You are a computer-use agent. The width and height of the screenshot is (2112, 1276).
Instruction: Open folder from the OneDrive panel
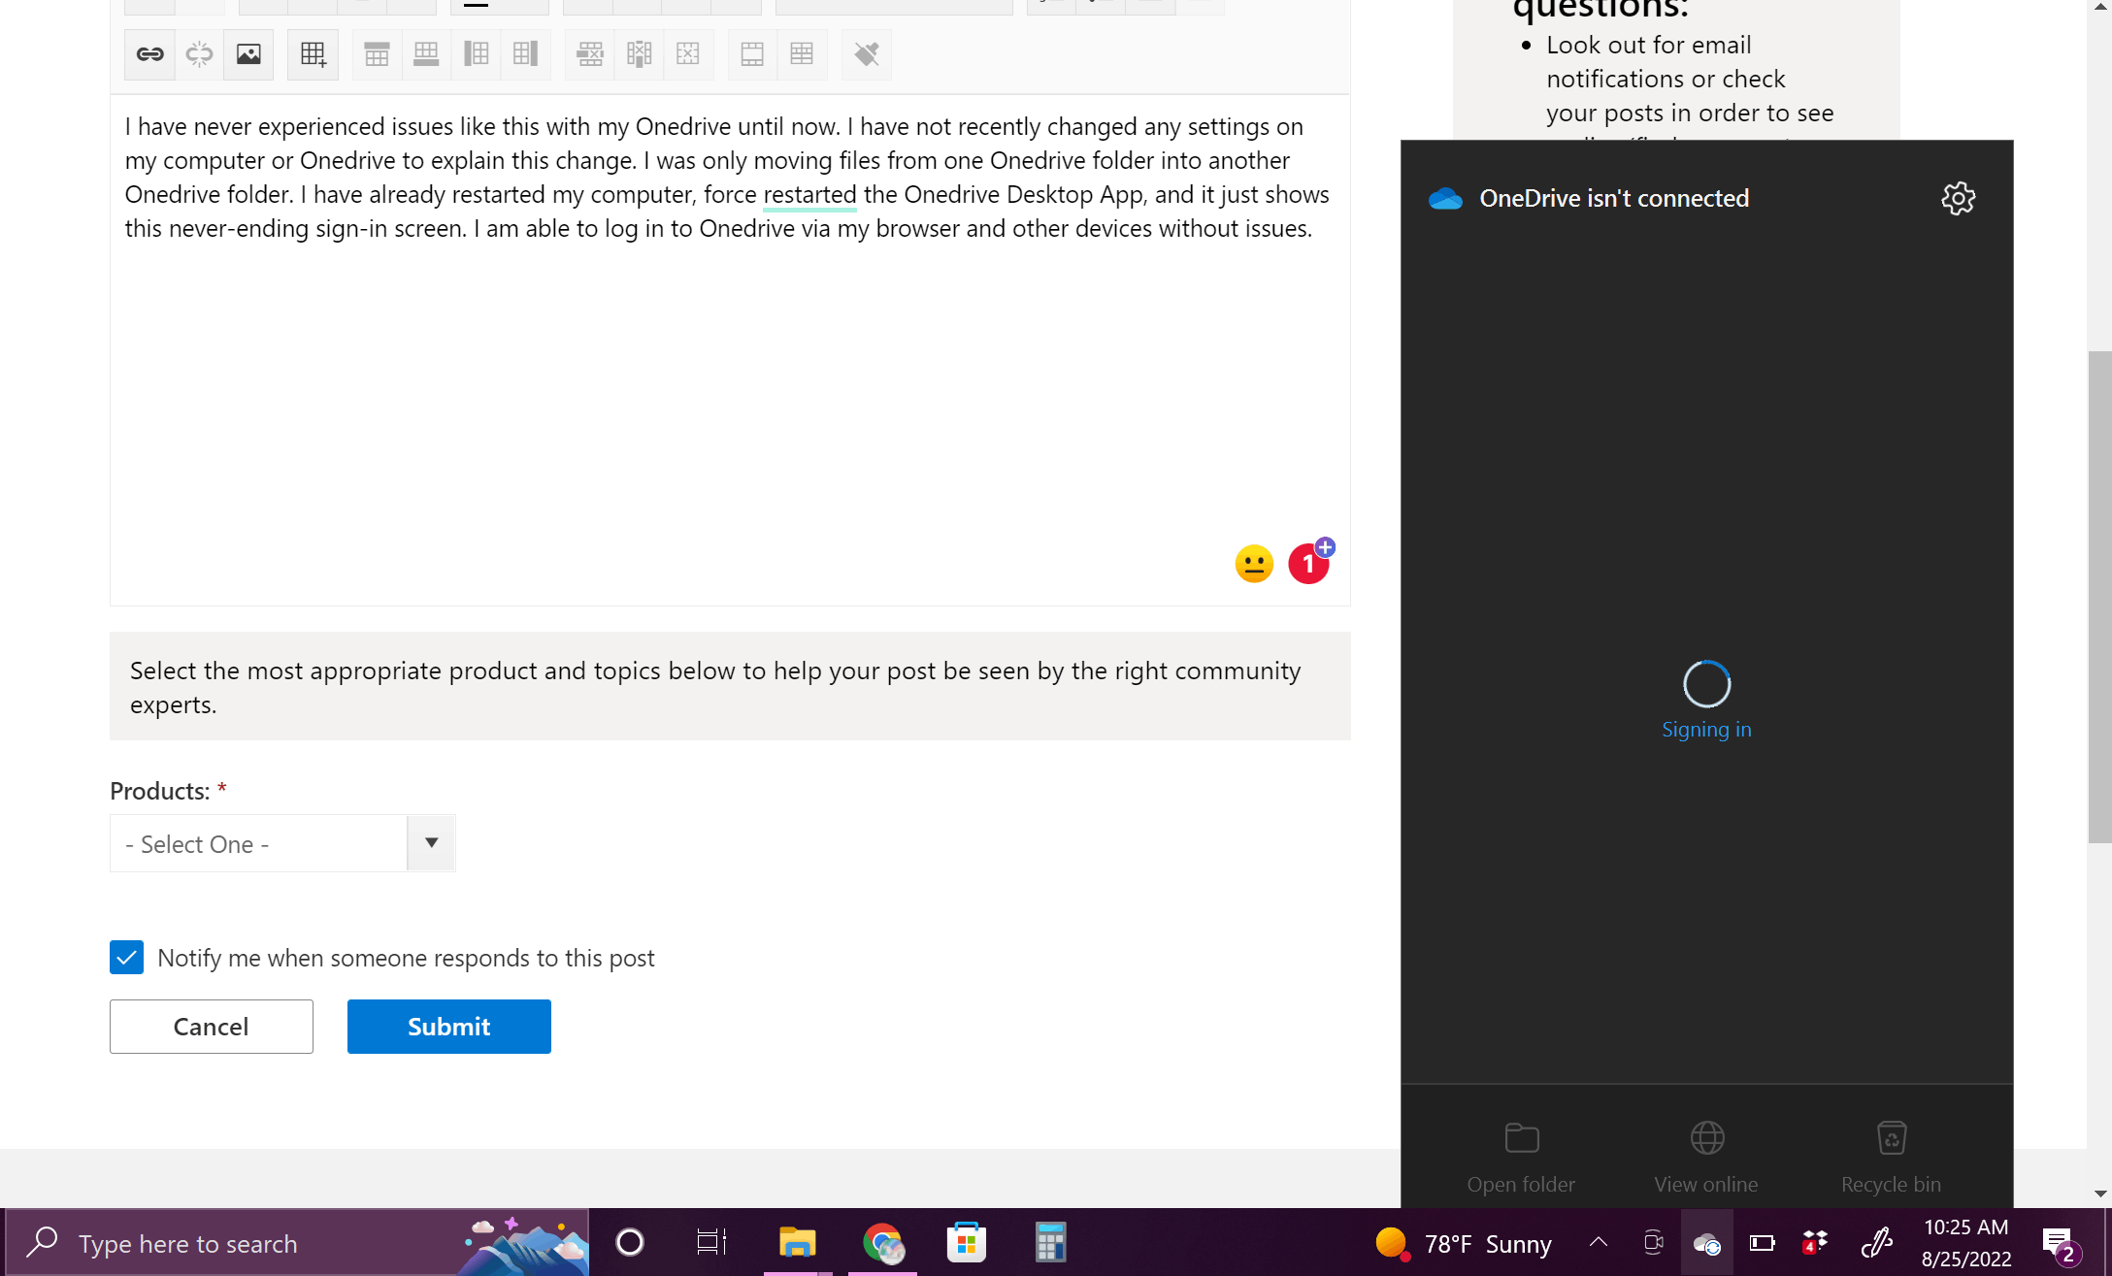tap(1520, 1155)
